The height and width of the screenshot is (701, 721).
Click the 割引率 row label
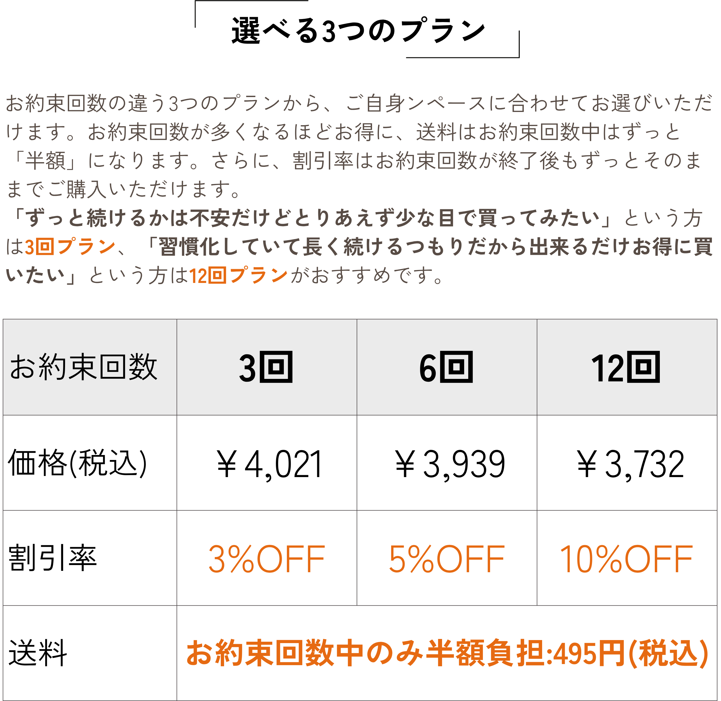click(52, 558)
